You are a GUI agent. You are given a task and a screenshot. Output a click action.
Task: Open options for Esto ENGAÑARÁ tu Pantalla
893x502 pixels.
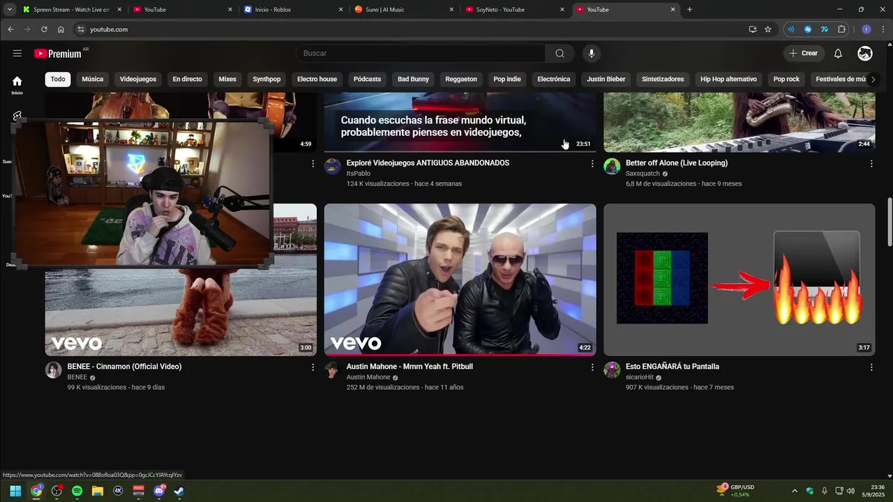(871, 367)
